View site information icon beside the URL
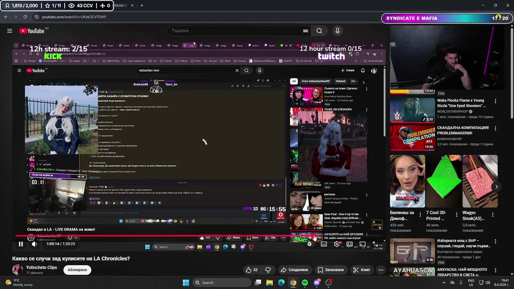Screen dimensions: 514x289 37,17
